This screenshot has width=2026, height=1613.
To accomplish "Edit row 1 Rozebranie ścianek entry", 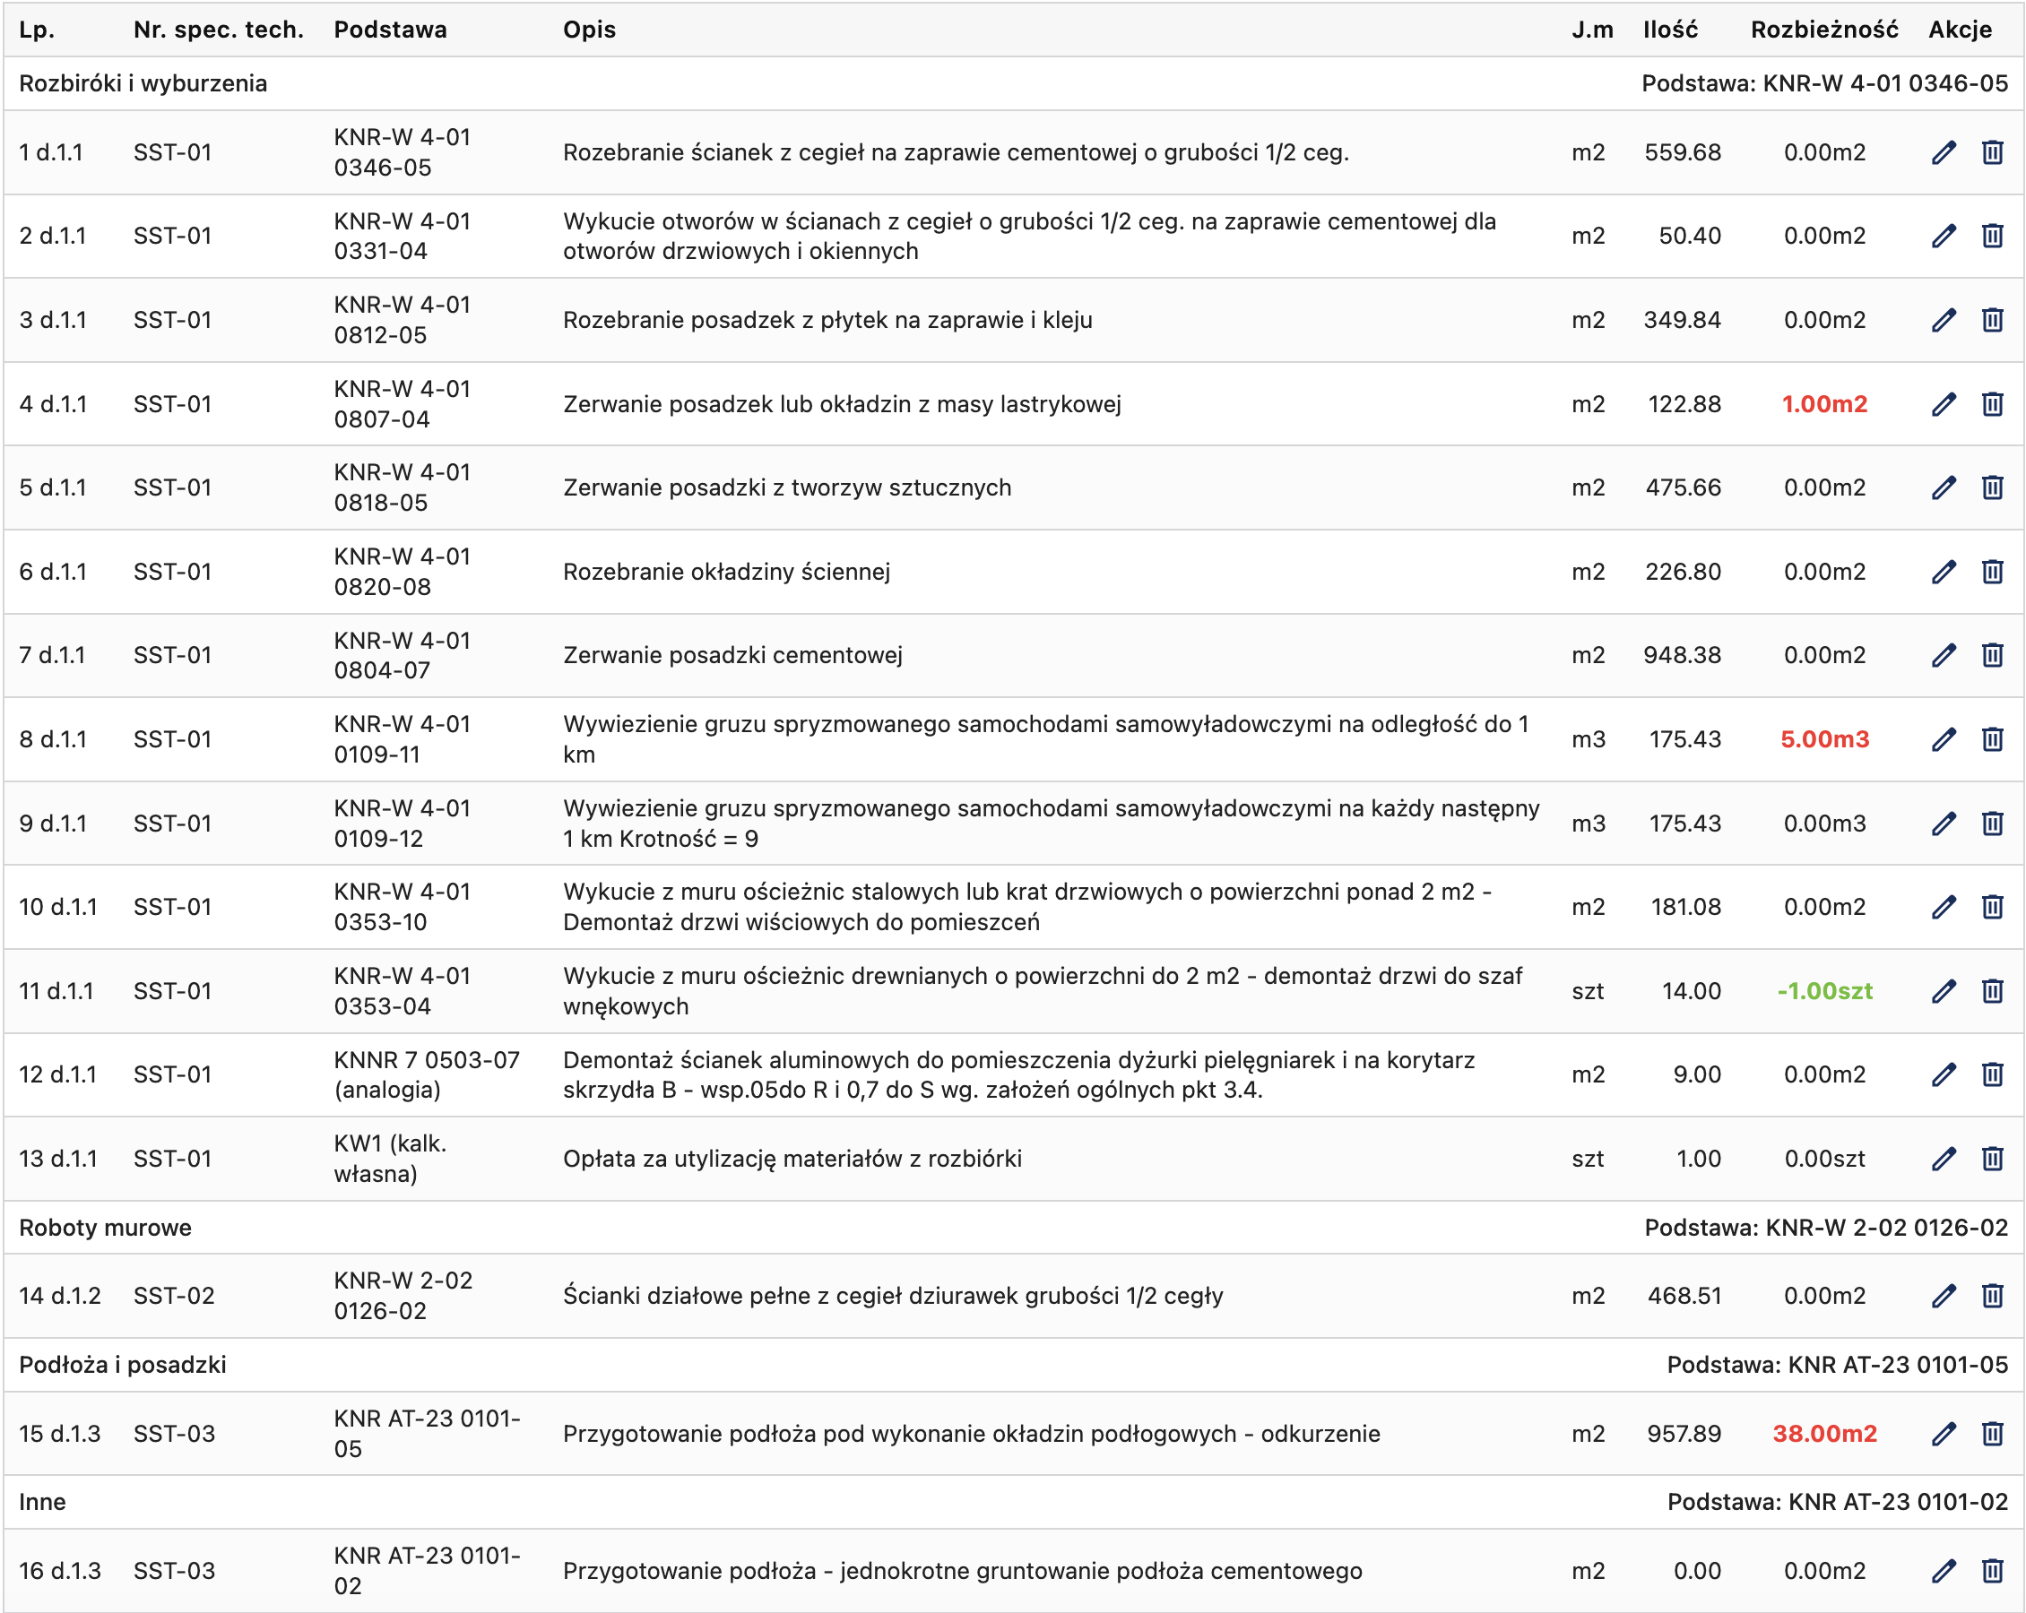I will 1944,152.
